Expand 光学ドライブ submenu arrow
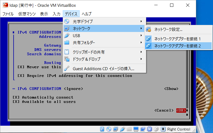 (x=141, y=21)
